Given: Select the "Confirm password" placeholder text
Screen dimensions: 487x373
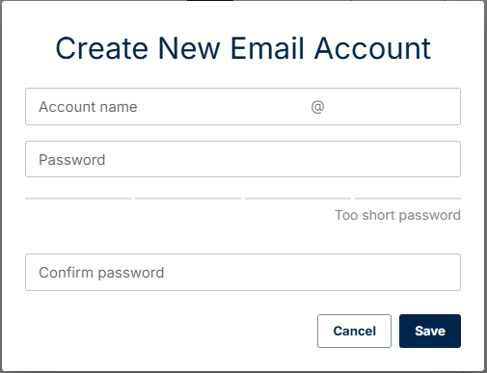Looking at the screenshot, I should (x=101, y=273).
